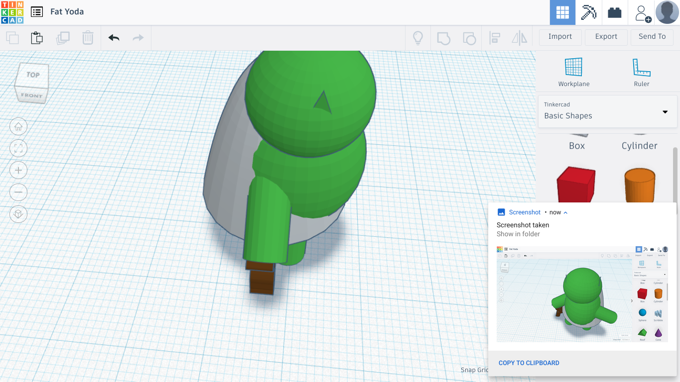
Task: Open the user profile avatar
Action: (667, 12)
